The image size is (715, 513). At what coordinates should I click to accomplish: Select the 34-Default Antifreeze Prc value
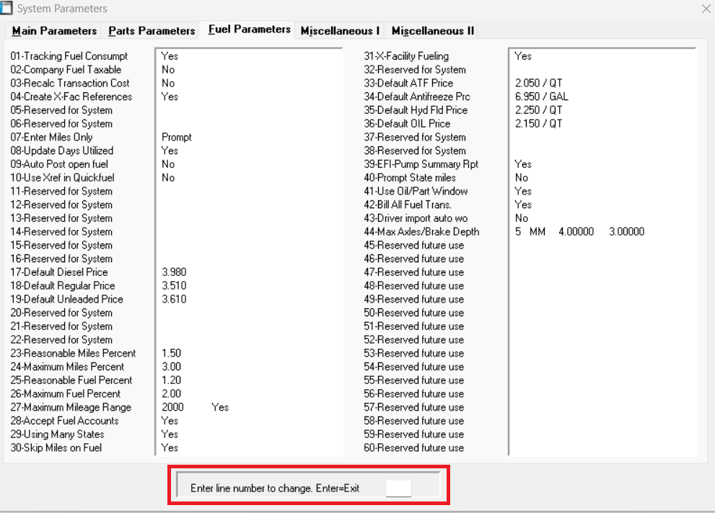[x=538, y=97]
